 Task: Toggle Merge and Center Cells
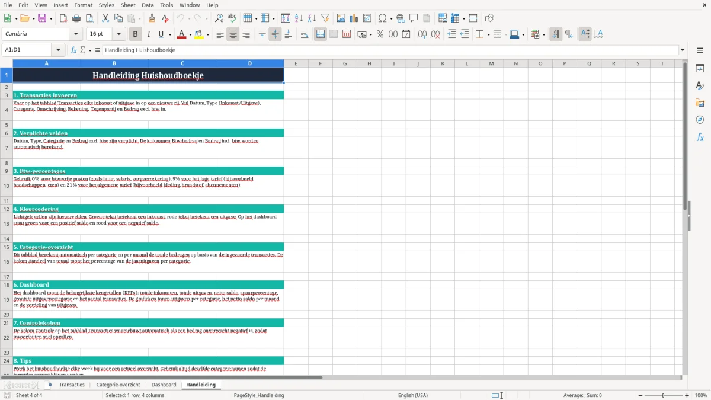click(x=321, y=34)
